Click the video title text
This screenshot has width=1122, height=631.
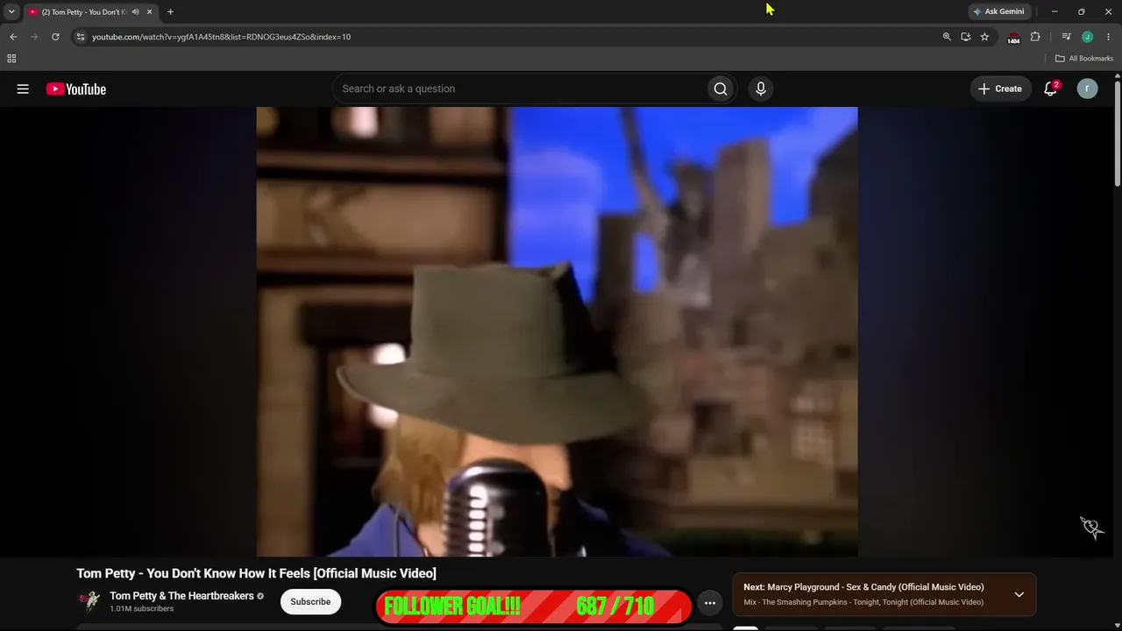pyautogui.click(x=256, y=573)
